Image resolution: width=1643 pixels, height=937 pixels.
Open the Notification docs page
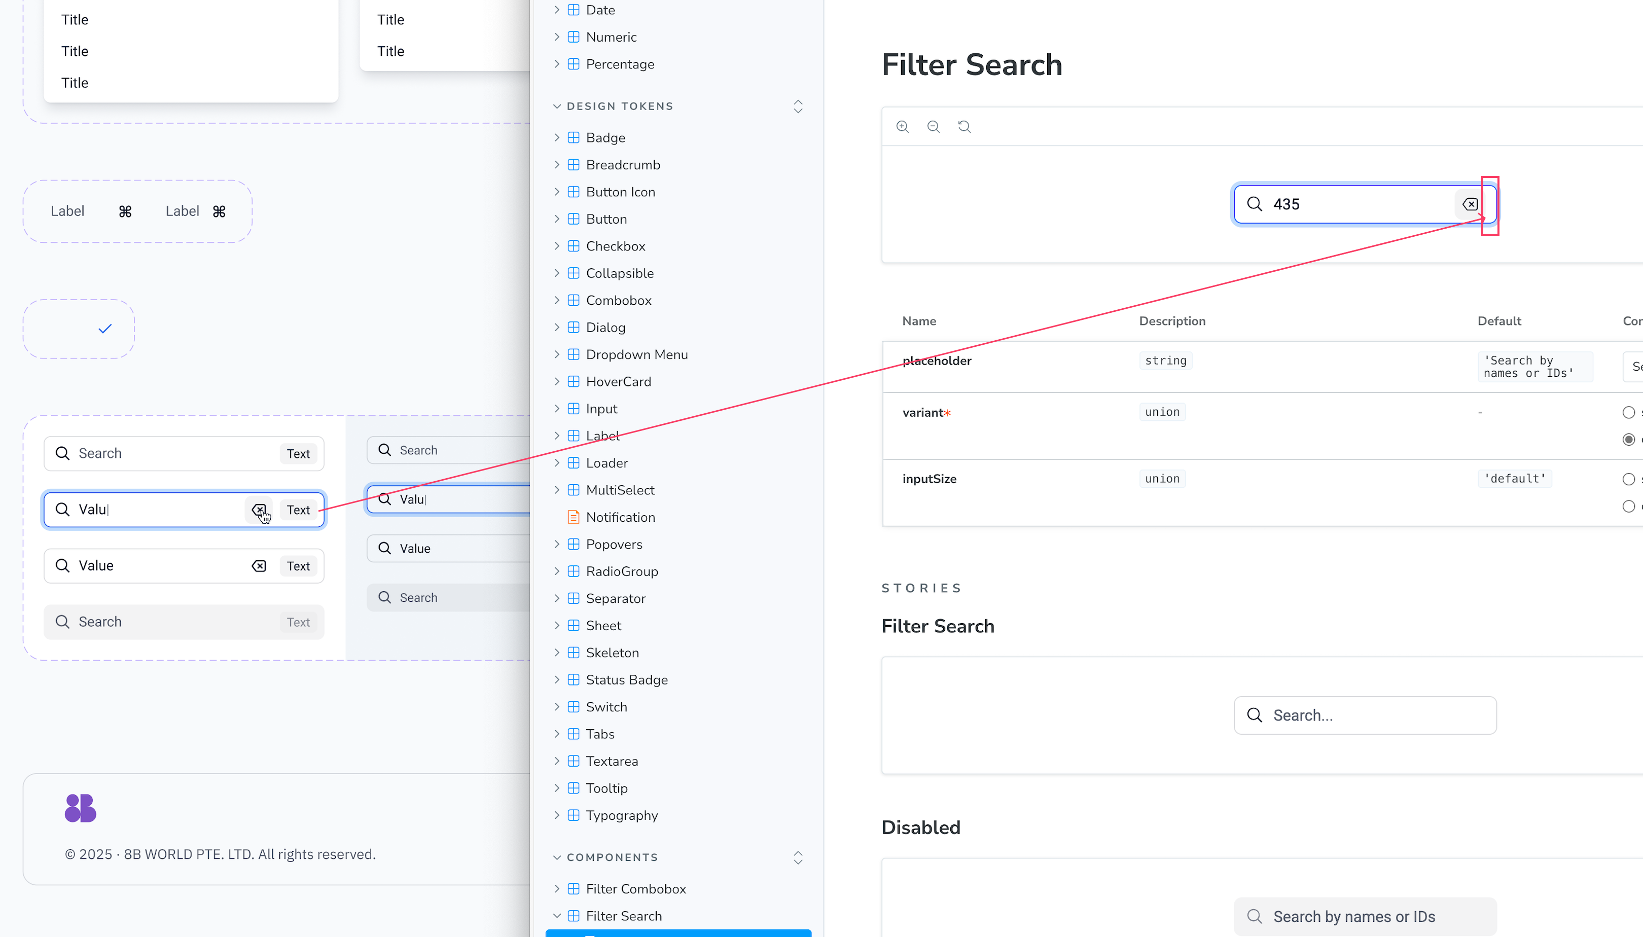click(x=620, y=517)
